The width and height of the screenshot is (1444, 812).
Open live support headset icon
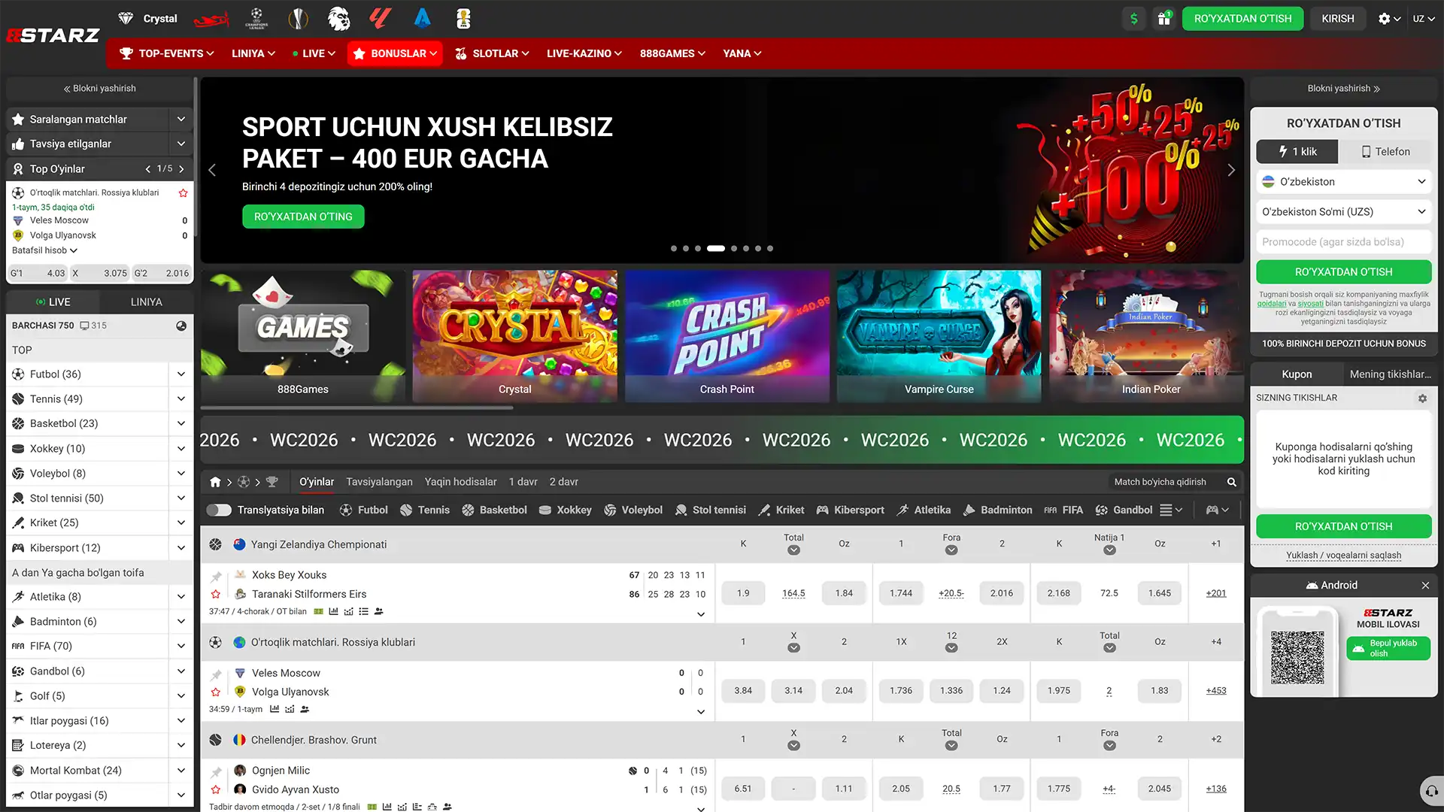(x=1432, y=791)
